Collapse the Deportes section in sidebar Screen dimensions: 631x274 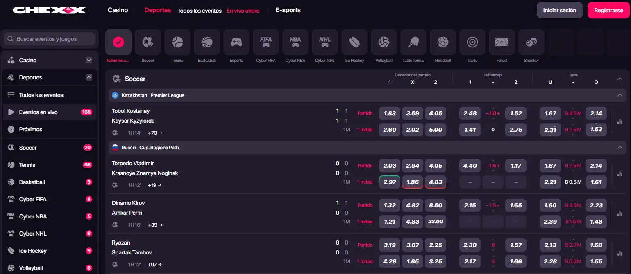89,77
